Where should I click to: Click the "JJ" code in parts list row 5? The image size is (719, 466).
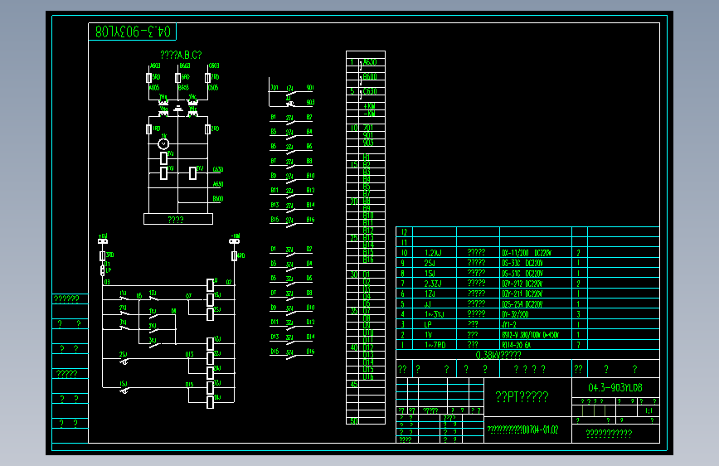[428, 304]
